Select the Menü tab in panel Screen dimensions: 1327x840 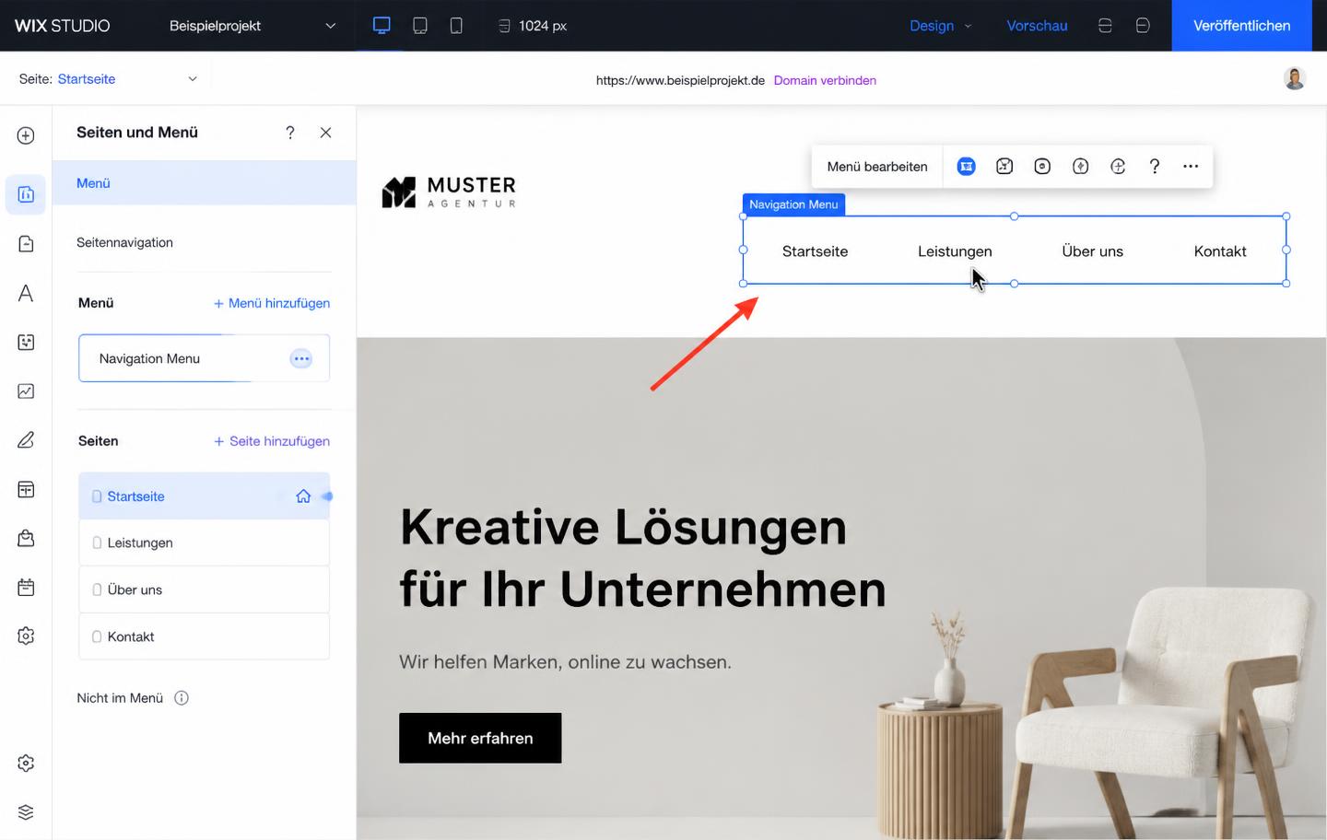pyautogui.click(x=204, y=183)
